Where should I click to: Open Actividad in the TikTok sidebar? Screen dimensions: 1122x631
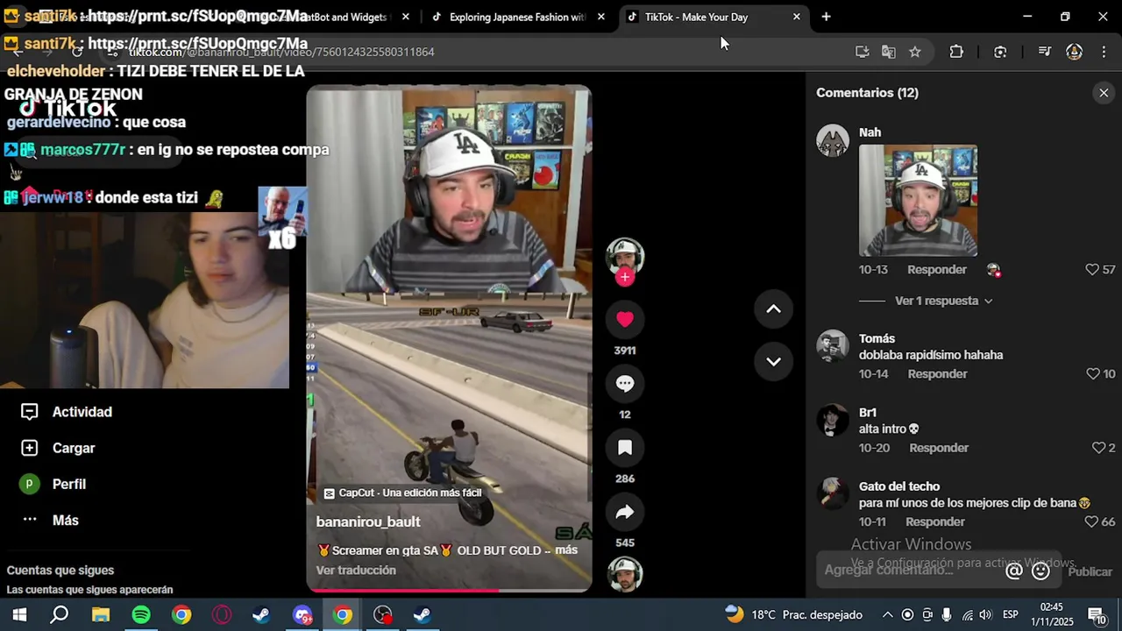click(67, 412)
